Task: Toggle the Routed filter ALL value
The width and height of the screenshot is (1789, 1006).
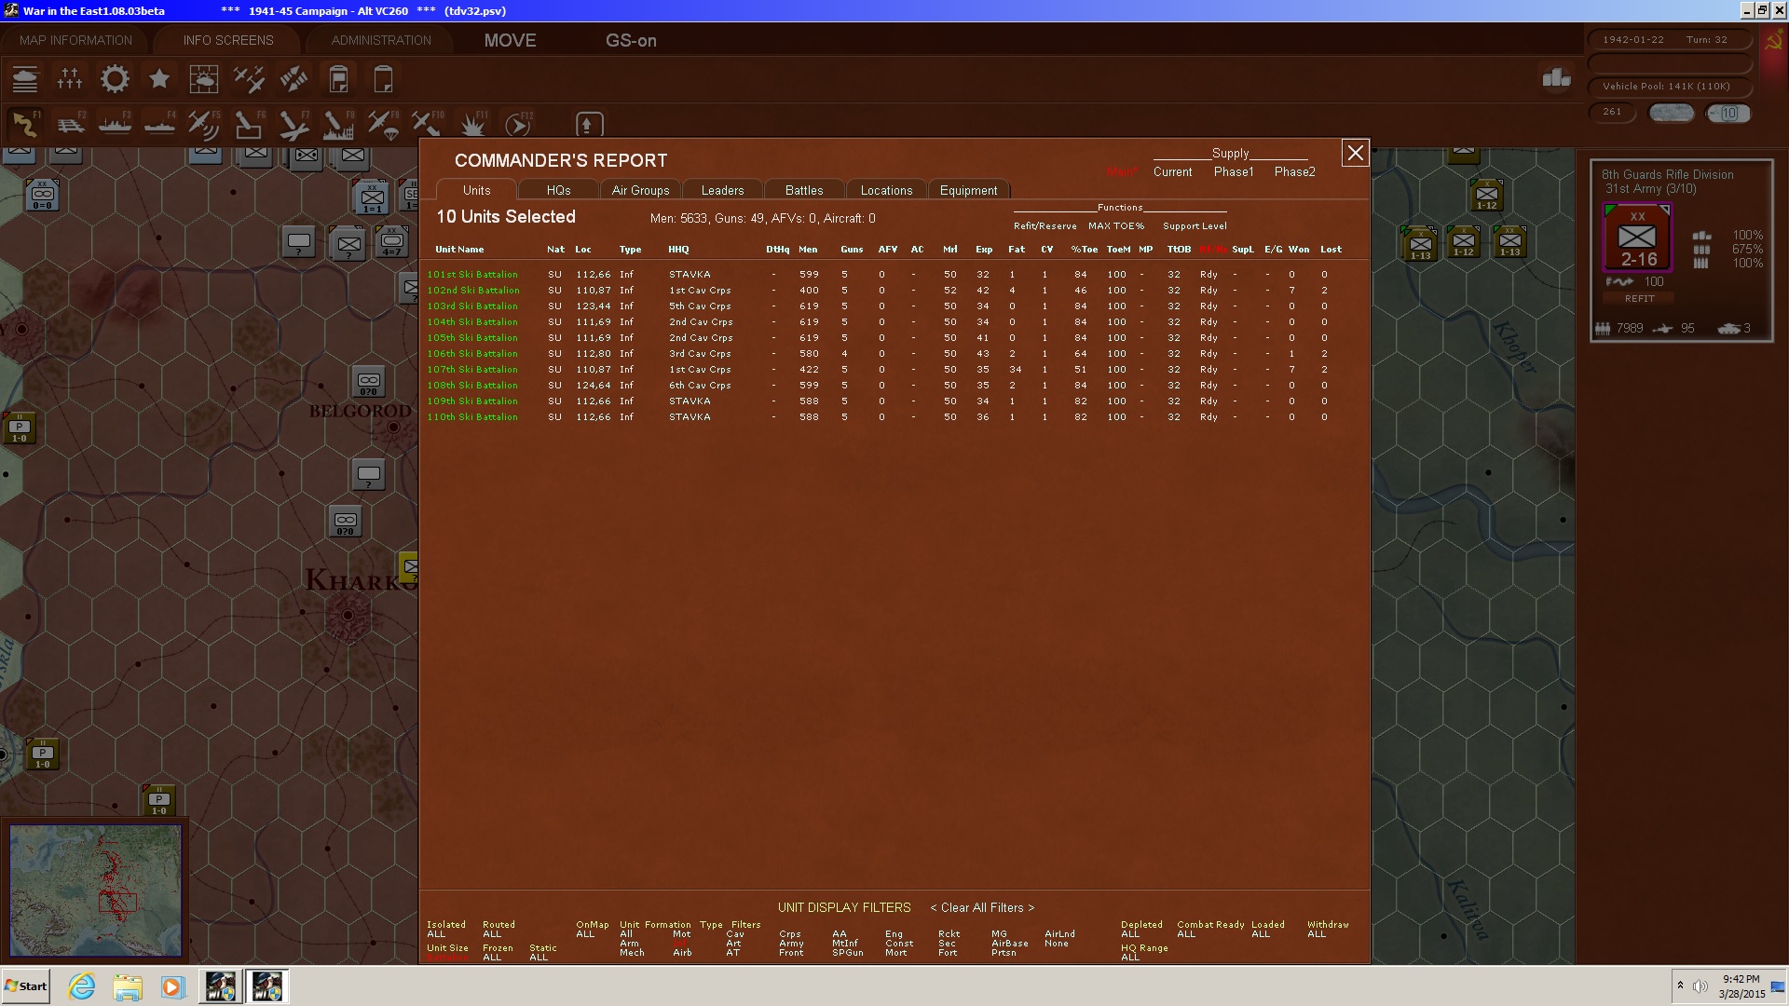Action: [492, 934]
